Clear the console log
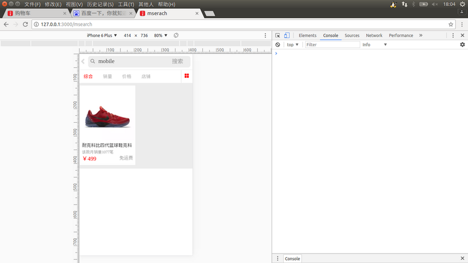 tap(278, 44)
